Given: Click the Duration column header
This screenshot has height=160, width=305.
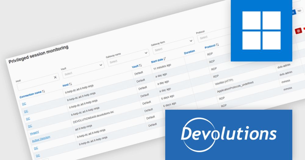Looking at the screenshot, I should pyautogui.click(x=189, y=52).
